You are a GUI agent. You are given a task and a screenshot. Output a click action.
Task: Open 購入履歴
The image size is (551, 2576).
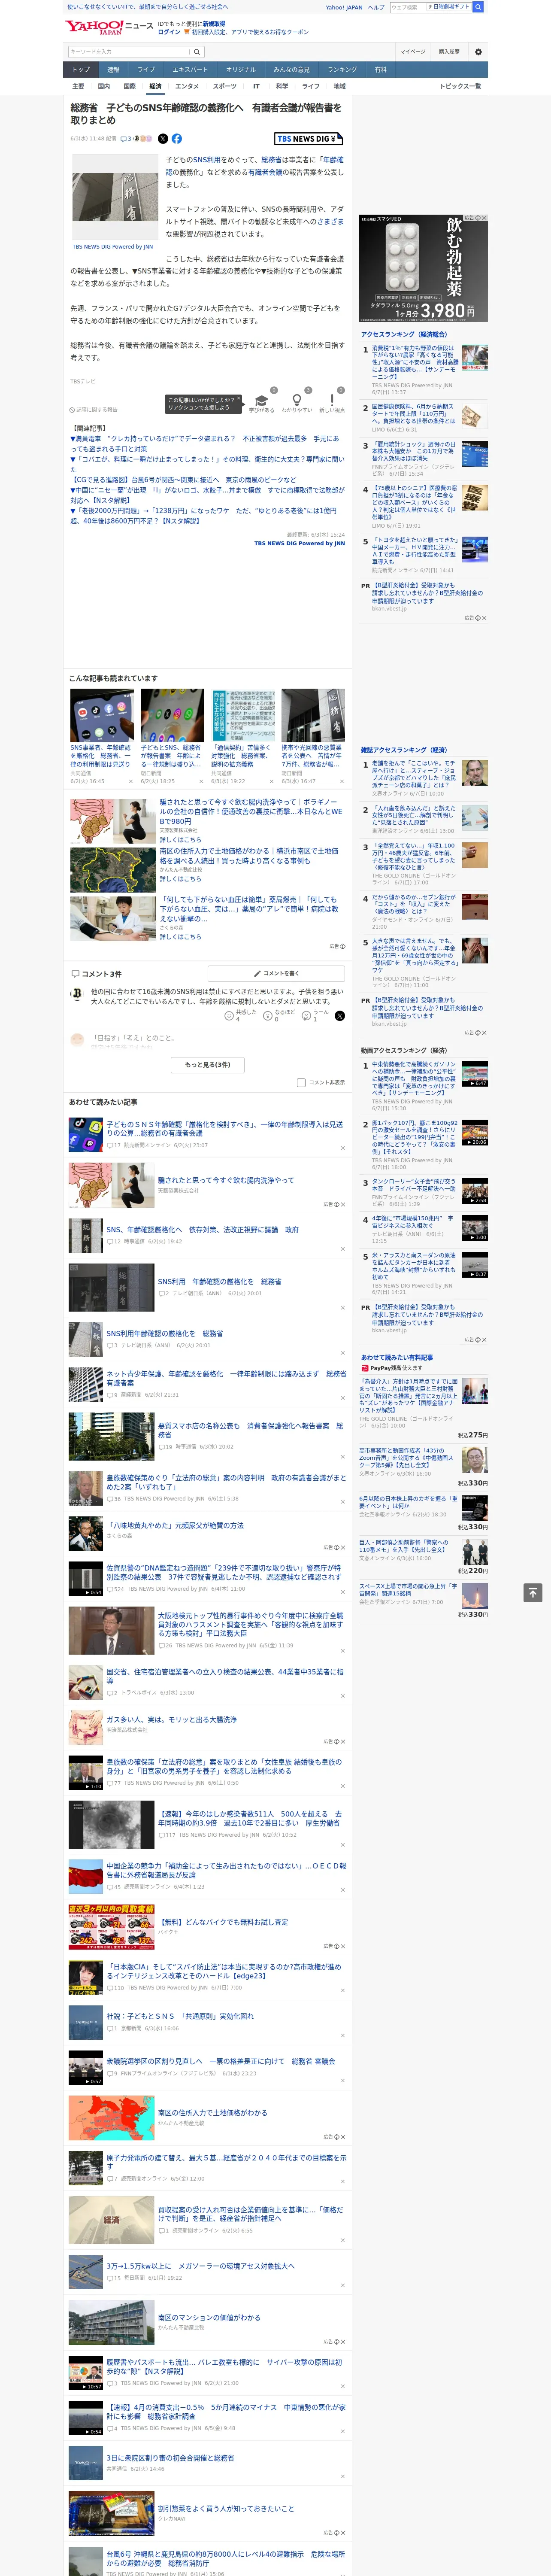point(449,51)
